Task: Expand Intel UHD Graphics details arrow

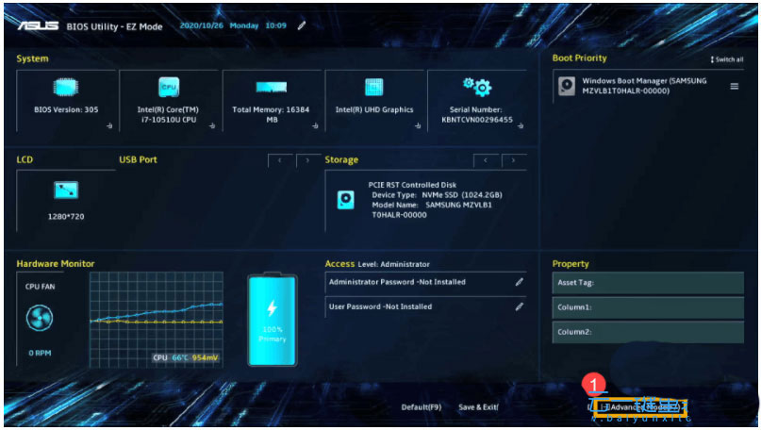Action: (x=418, y=125)
